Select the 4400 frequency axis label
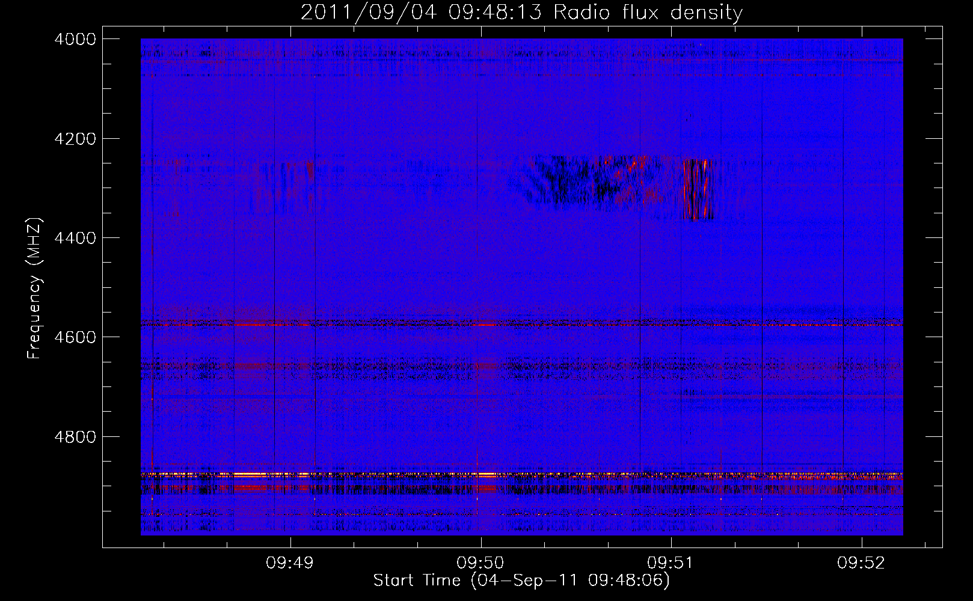Viewport: 973px width, 601px height. click(75, 238)
